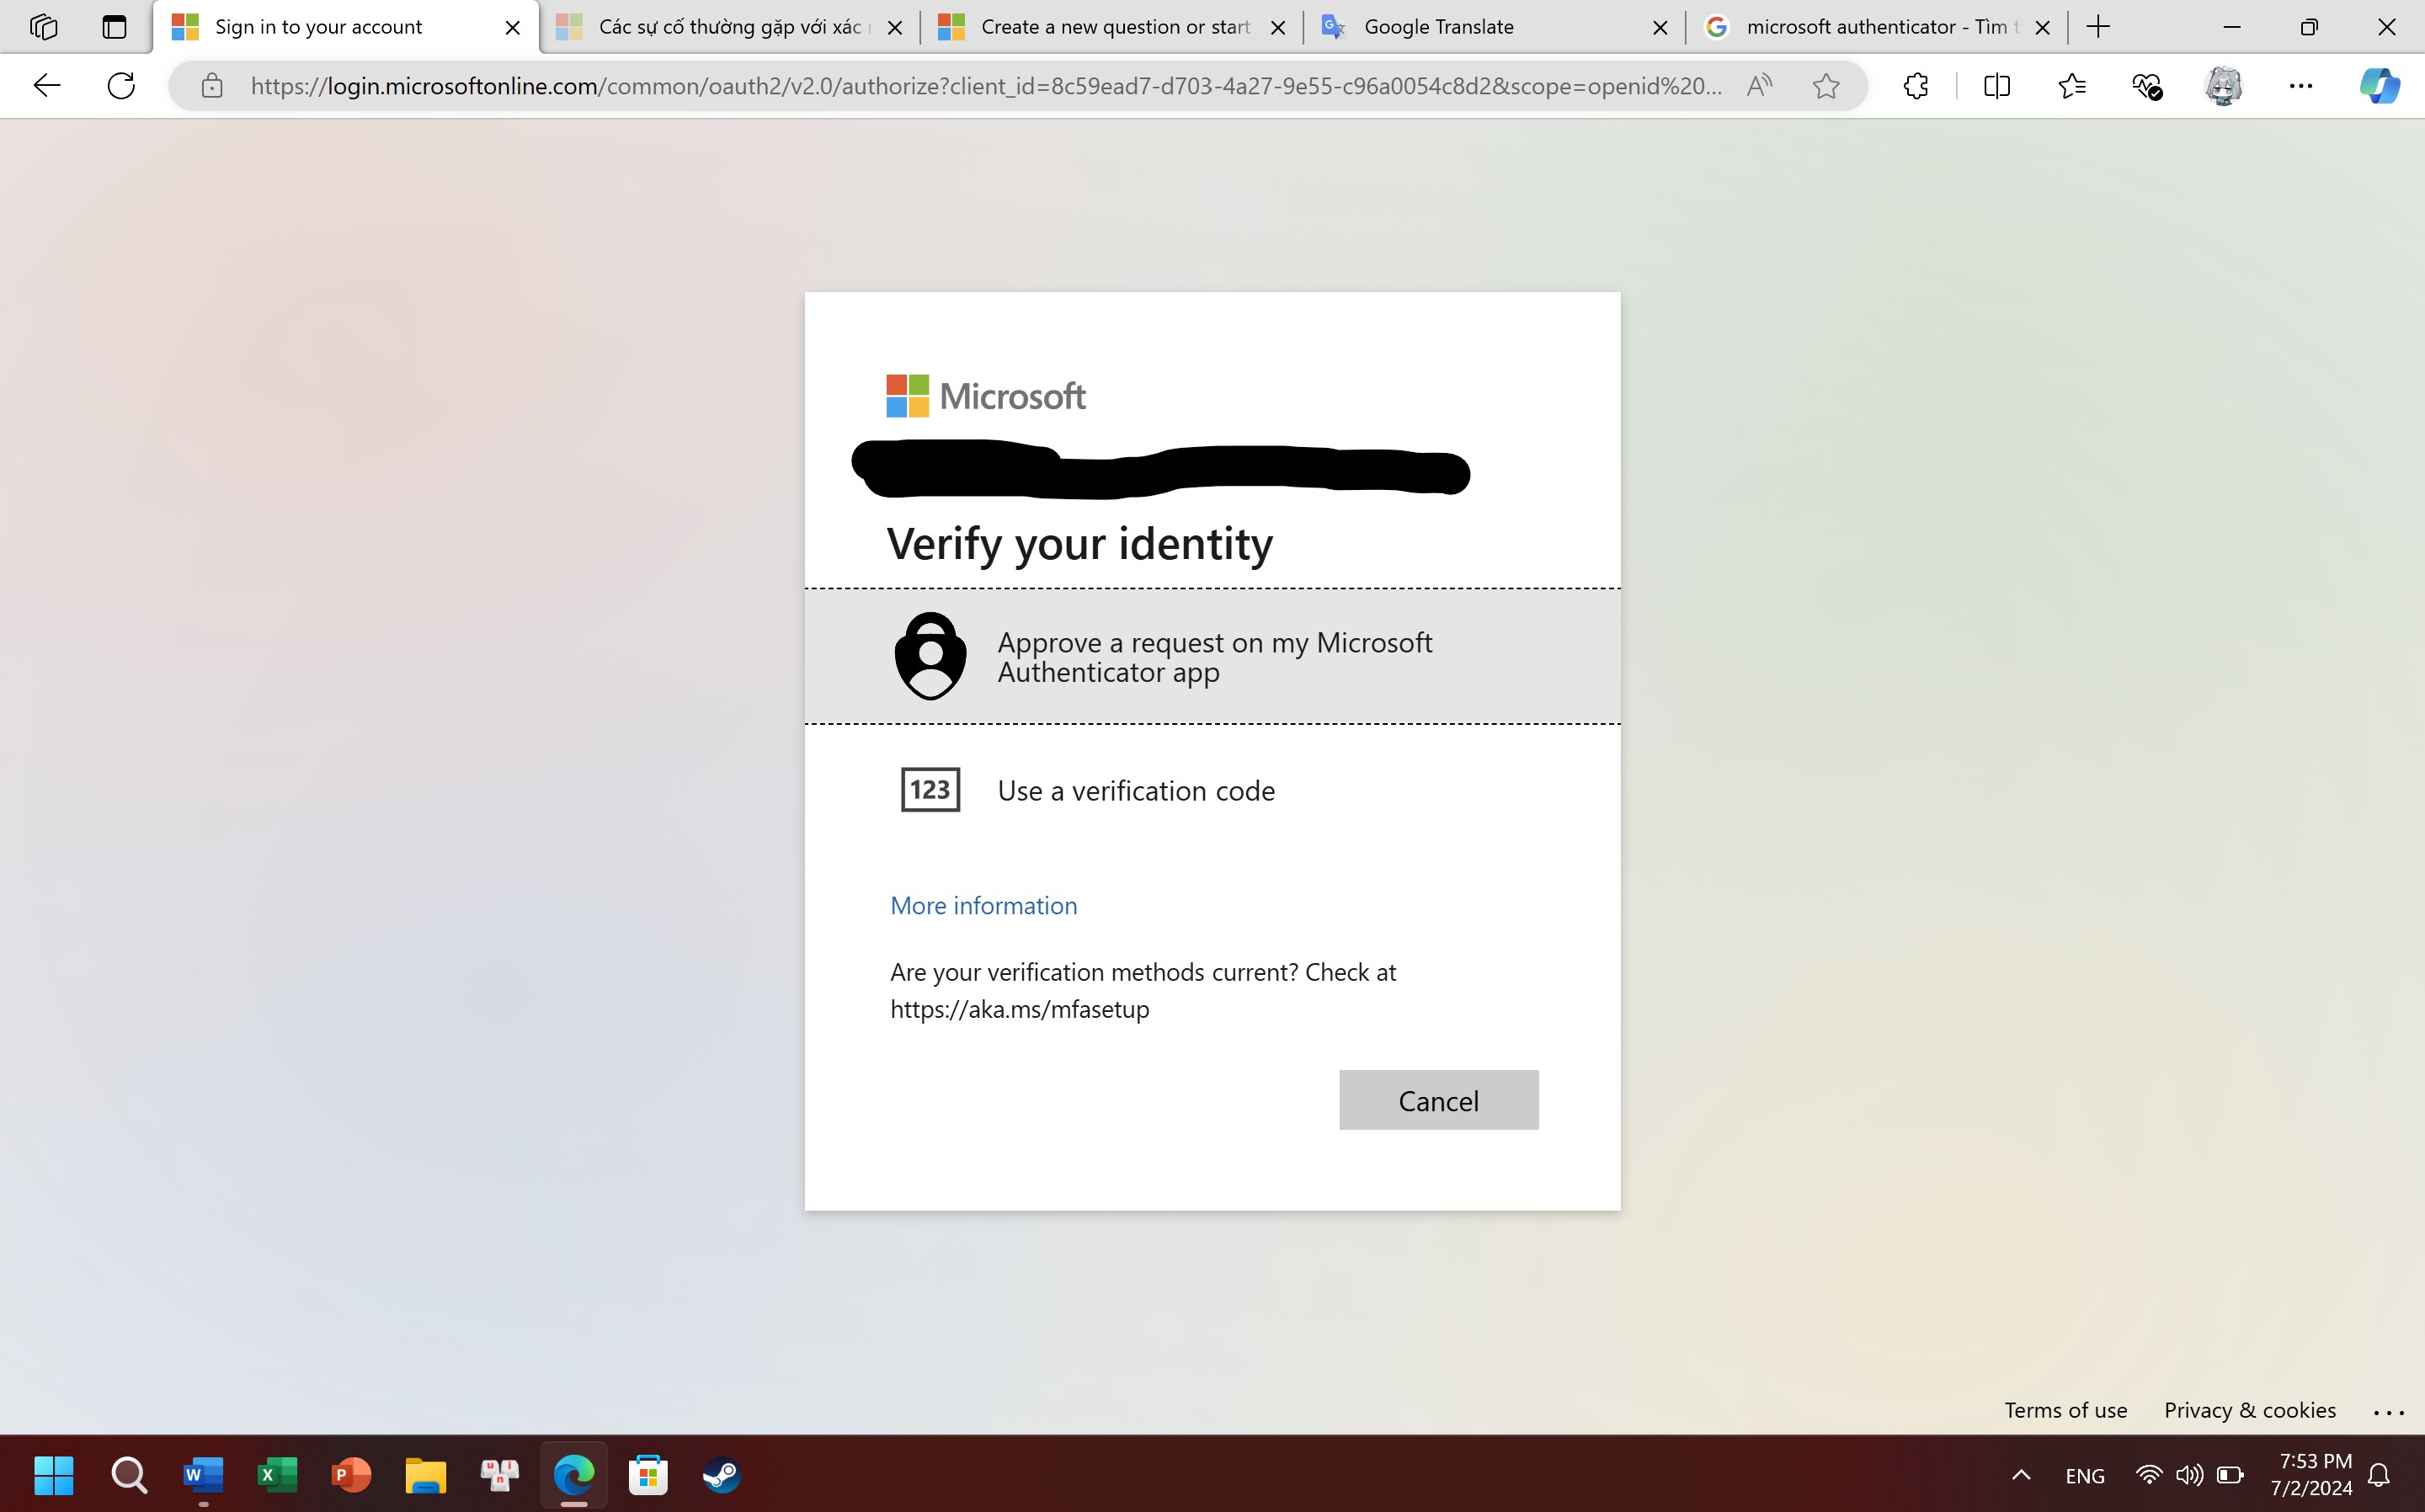Add this page to favorites

pos(1826,86)
